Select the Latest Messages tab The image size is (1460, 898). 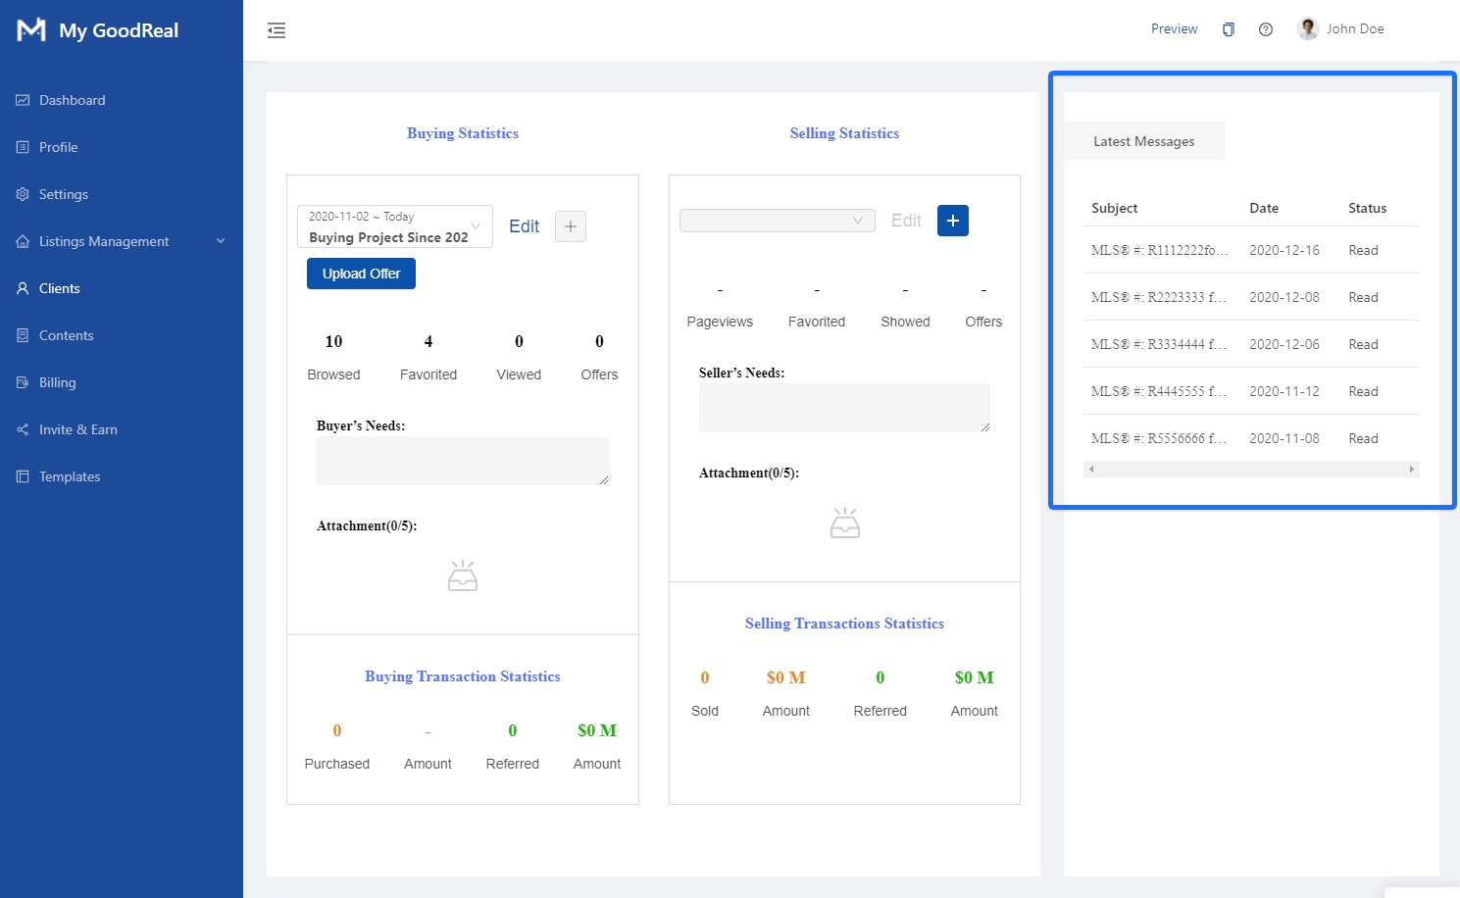point(1143,141)
